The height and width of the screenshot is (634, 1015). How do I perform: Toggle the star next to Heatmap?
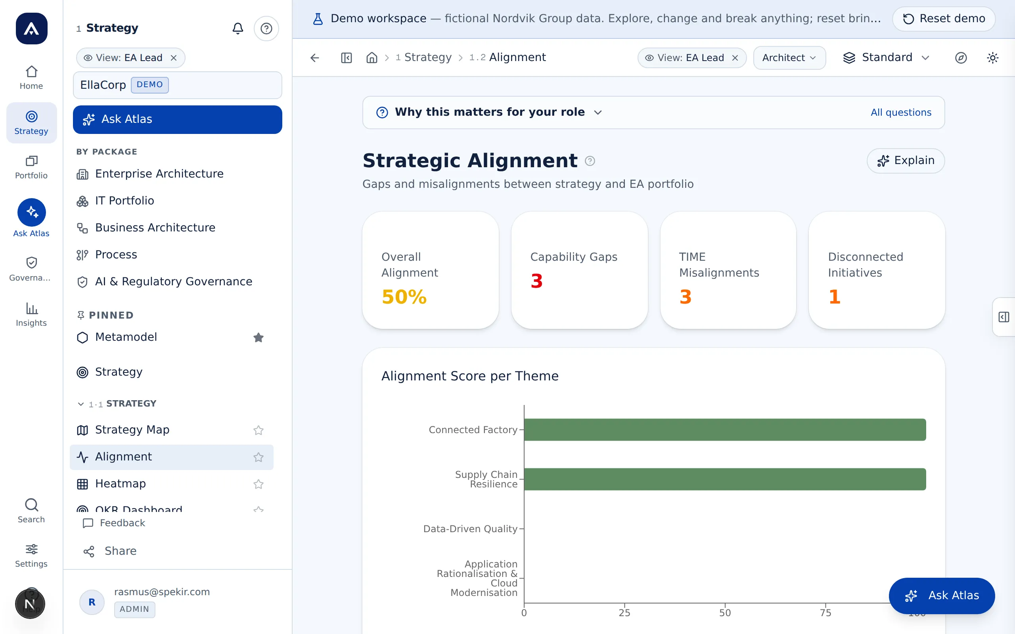click(259, 484)
